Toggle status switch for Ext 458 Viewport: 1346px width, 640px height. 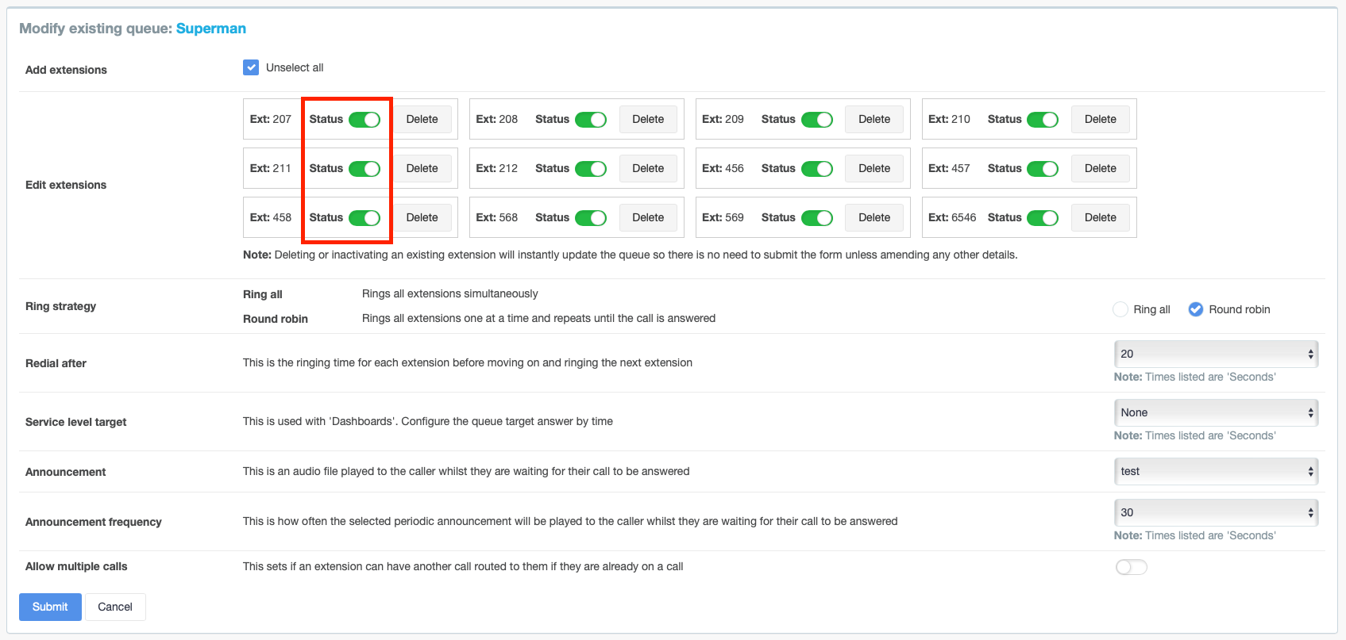(364, 218)
